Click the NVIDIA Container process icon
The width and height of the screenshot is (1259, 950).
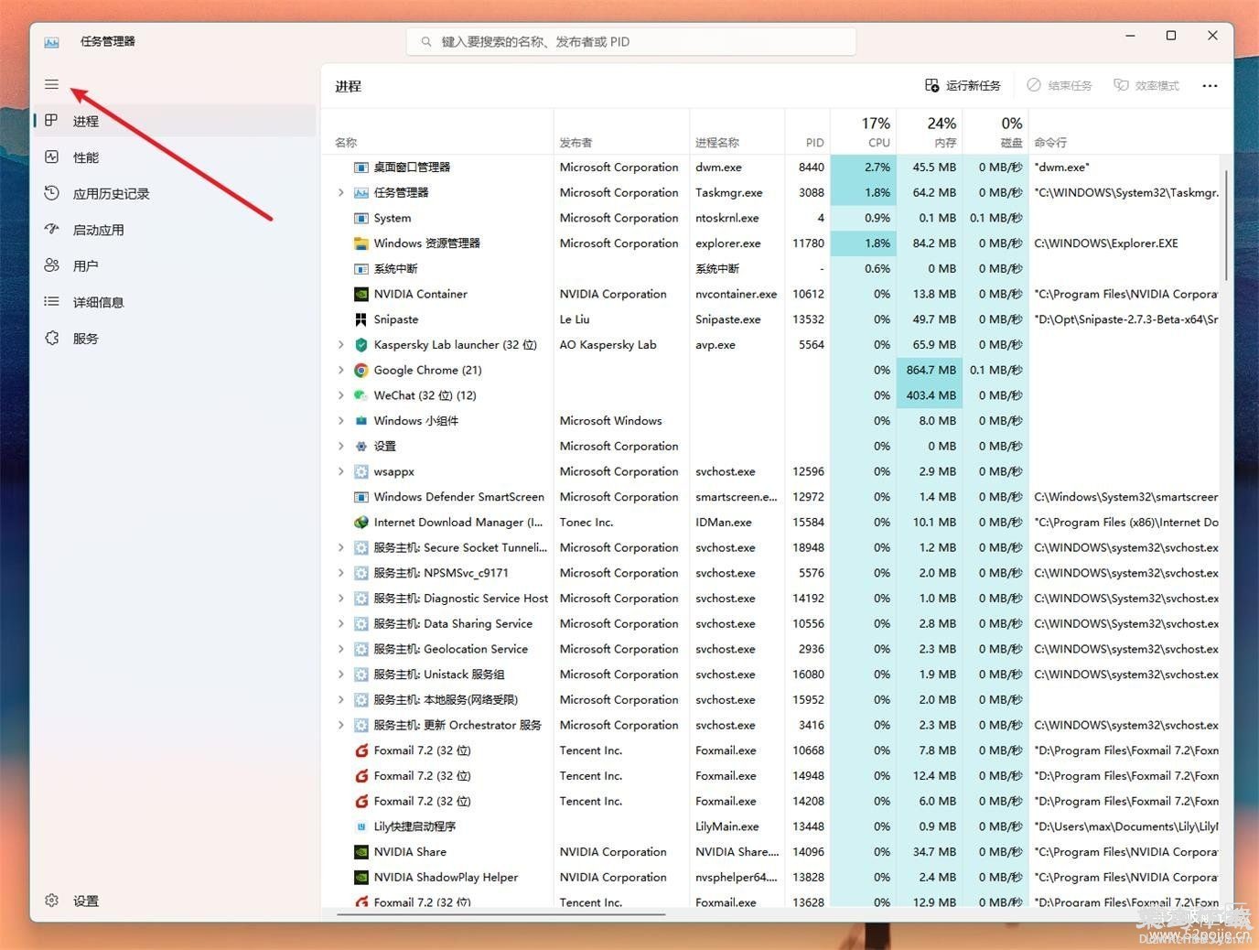tap(360, 294)
